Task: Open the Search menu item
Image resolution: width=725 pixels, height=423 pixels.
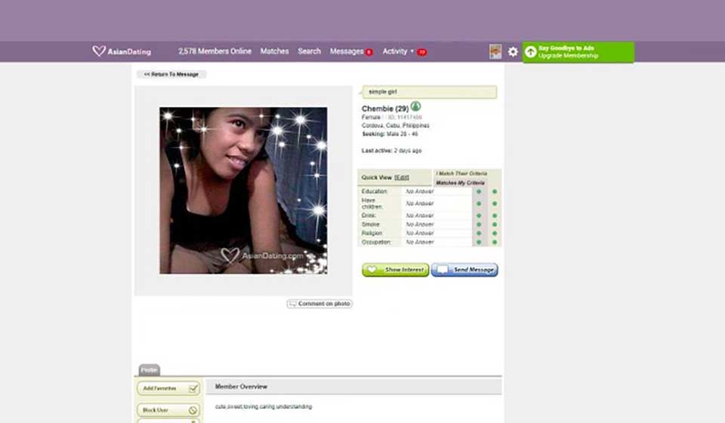Action: (x=309, y=51)
